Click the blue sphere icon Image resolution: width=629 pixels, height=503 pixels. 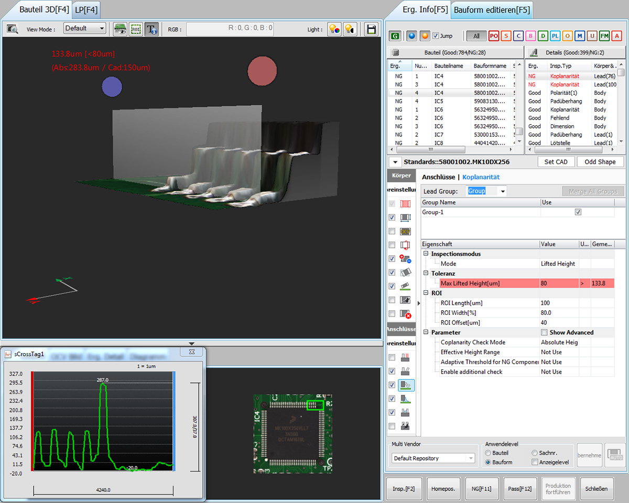coord(411,36)
